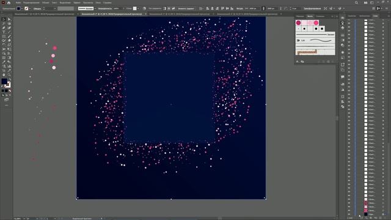
Task: Open the Окно menu
Action: coord(98,2)
